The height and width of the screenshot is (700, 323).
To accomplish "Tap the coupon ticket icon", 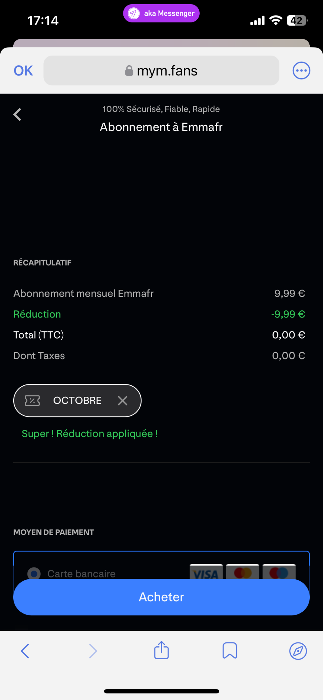I will 32,401.
